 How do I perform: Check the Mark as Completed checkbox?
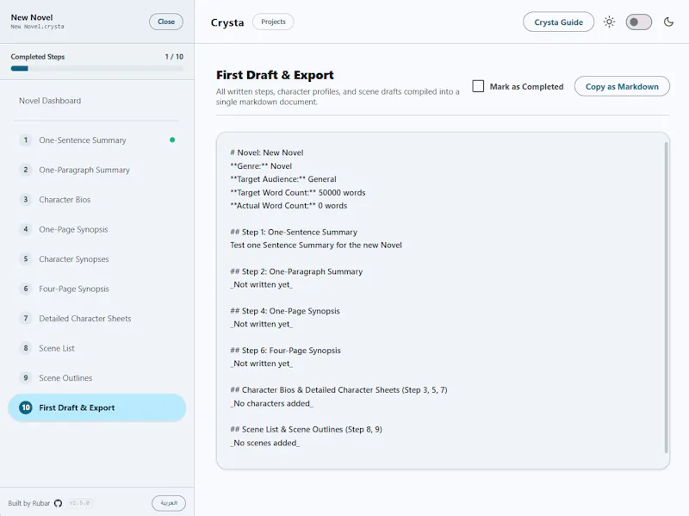(x=478, y=86)
